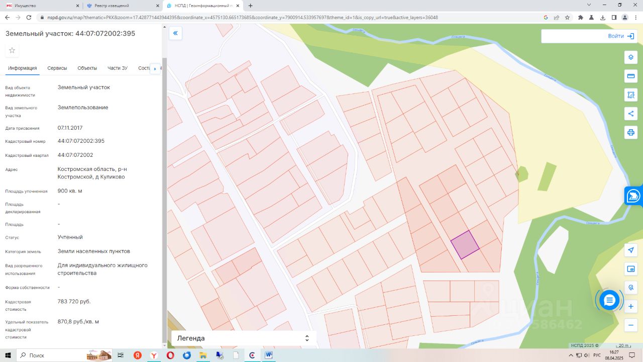
Task: Open the blue chat support bubble
Action: pos(609,300)
